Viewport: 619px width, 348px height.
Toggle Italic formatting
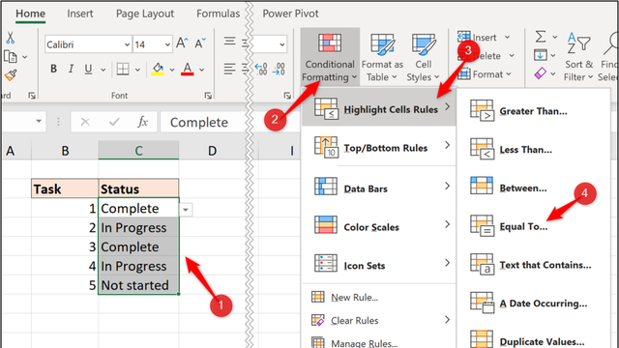tap(71, 69)
